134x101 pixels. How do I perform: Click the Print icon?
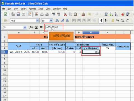42,14
